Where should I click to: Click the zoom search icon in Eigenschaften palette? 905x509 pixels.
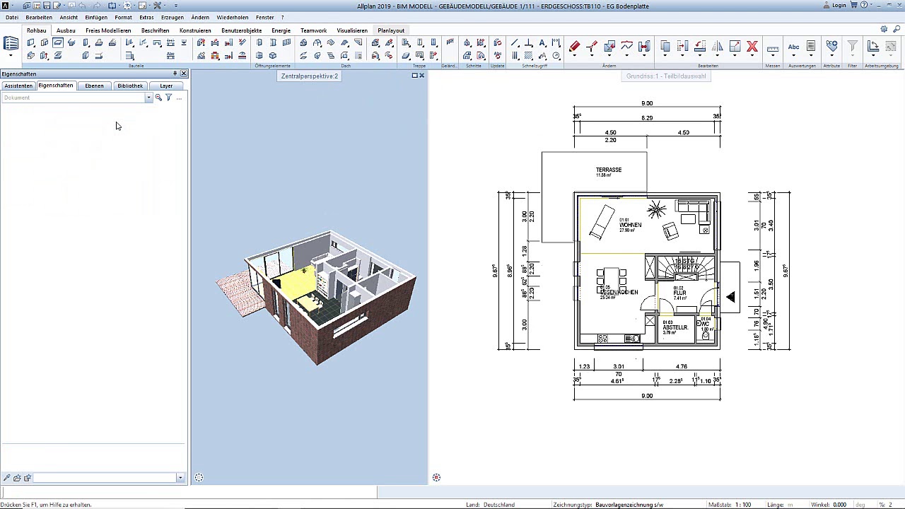click(158, 98)
